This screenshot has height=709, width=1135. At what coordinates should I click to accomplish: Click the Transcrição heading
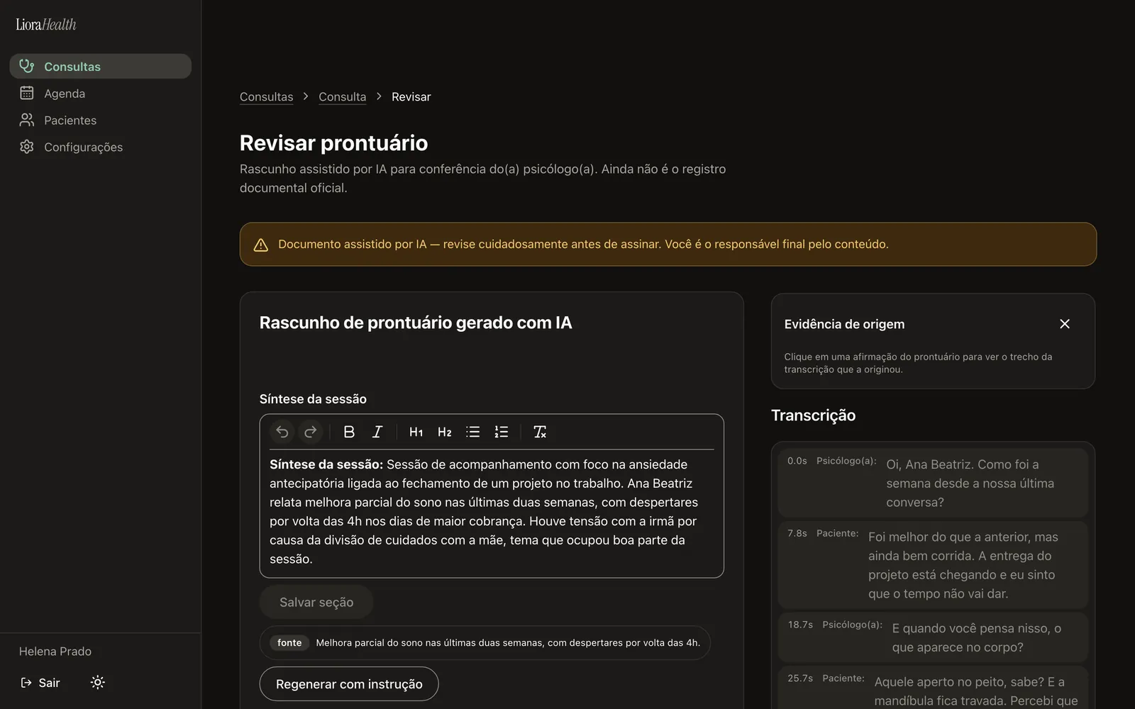814,415
